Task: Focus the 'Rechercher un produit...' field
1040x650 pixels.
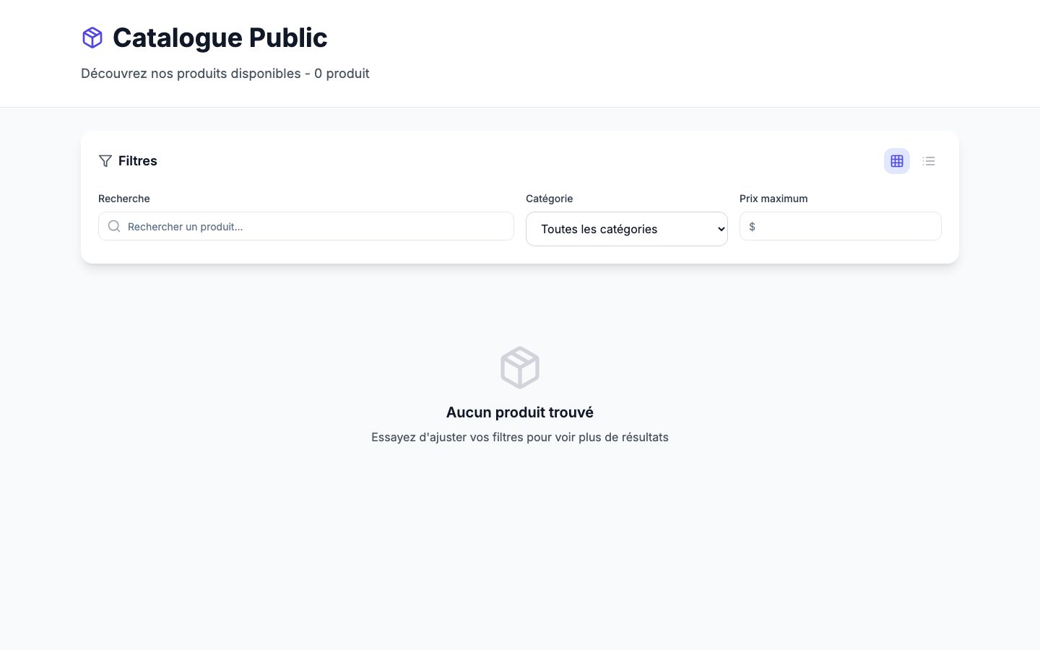Action: coord(306,226)
